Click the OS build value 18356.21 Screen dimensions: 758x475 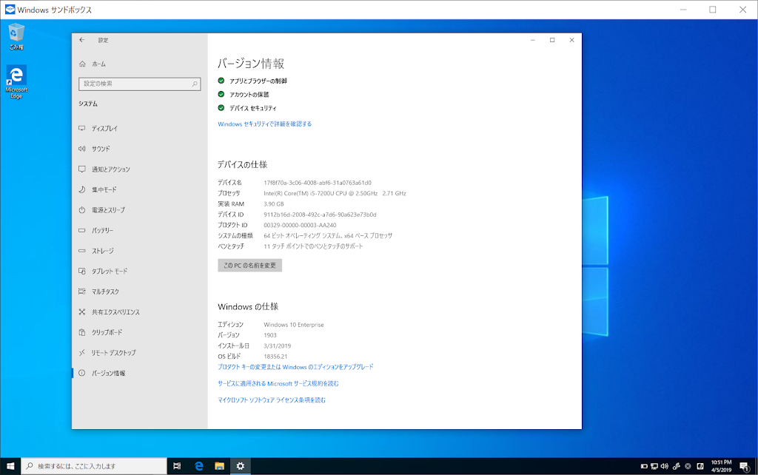tap(275, 357)
